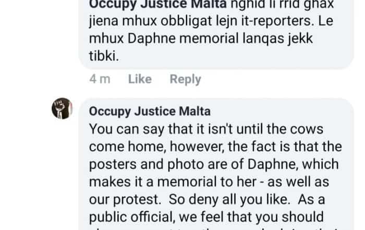Click the phrase 'Daphne memorial' in top comment
Screen dimensions: 365x230
(x=183, y=39)
